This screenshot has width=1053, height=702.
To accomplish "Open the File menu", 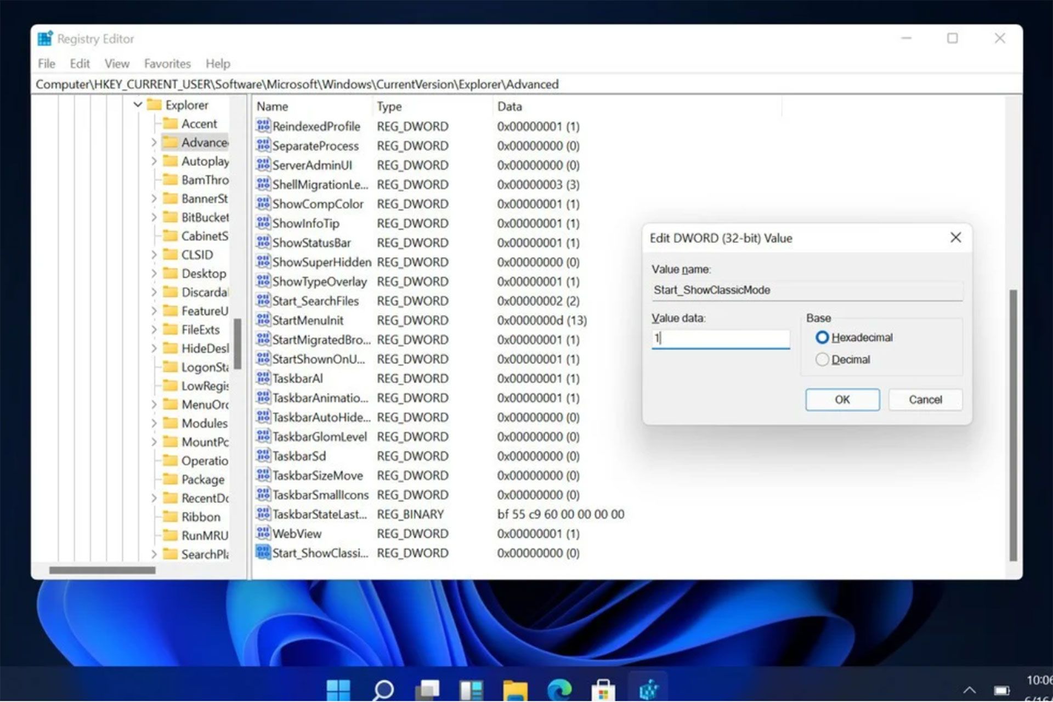I will (x=47, y=64).
